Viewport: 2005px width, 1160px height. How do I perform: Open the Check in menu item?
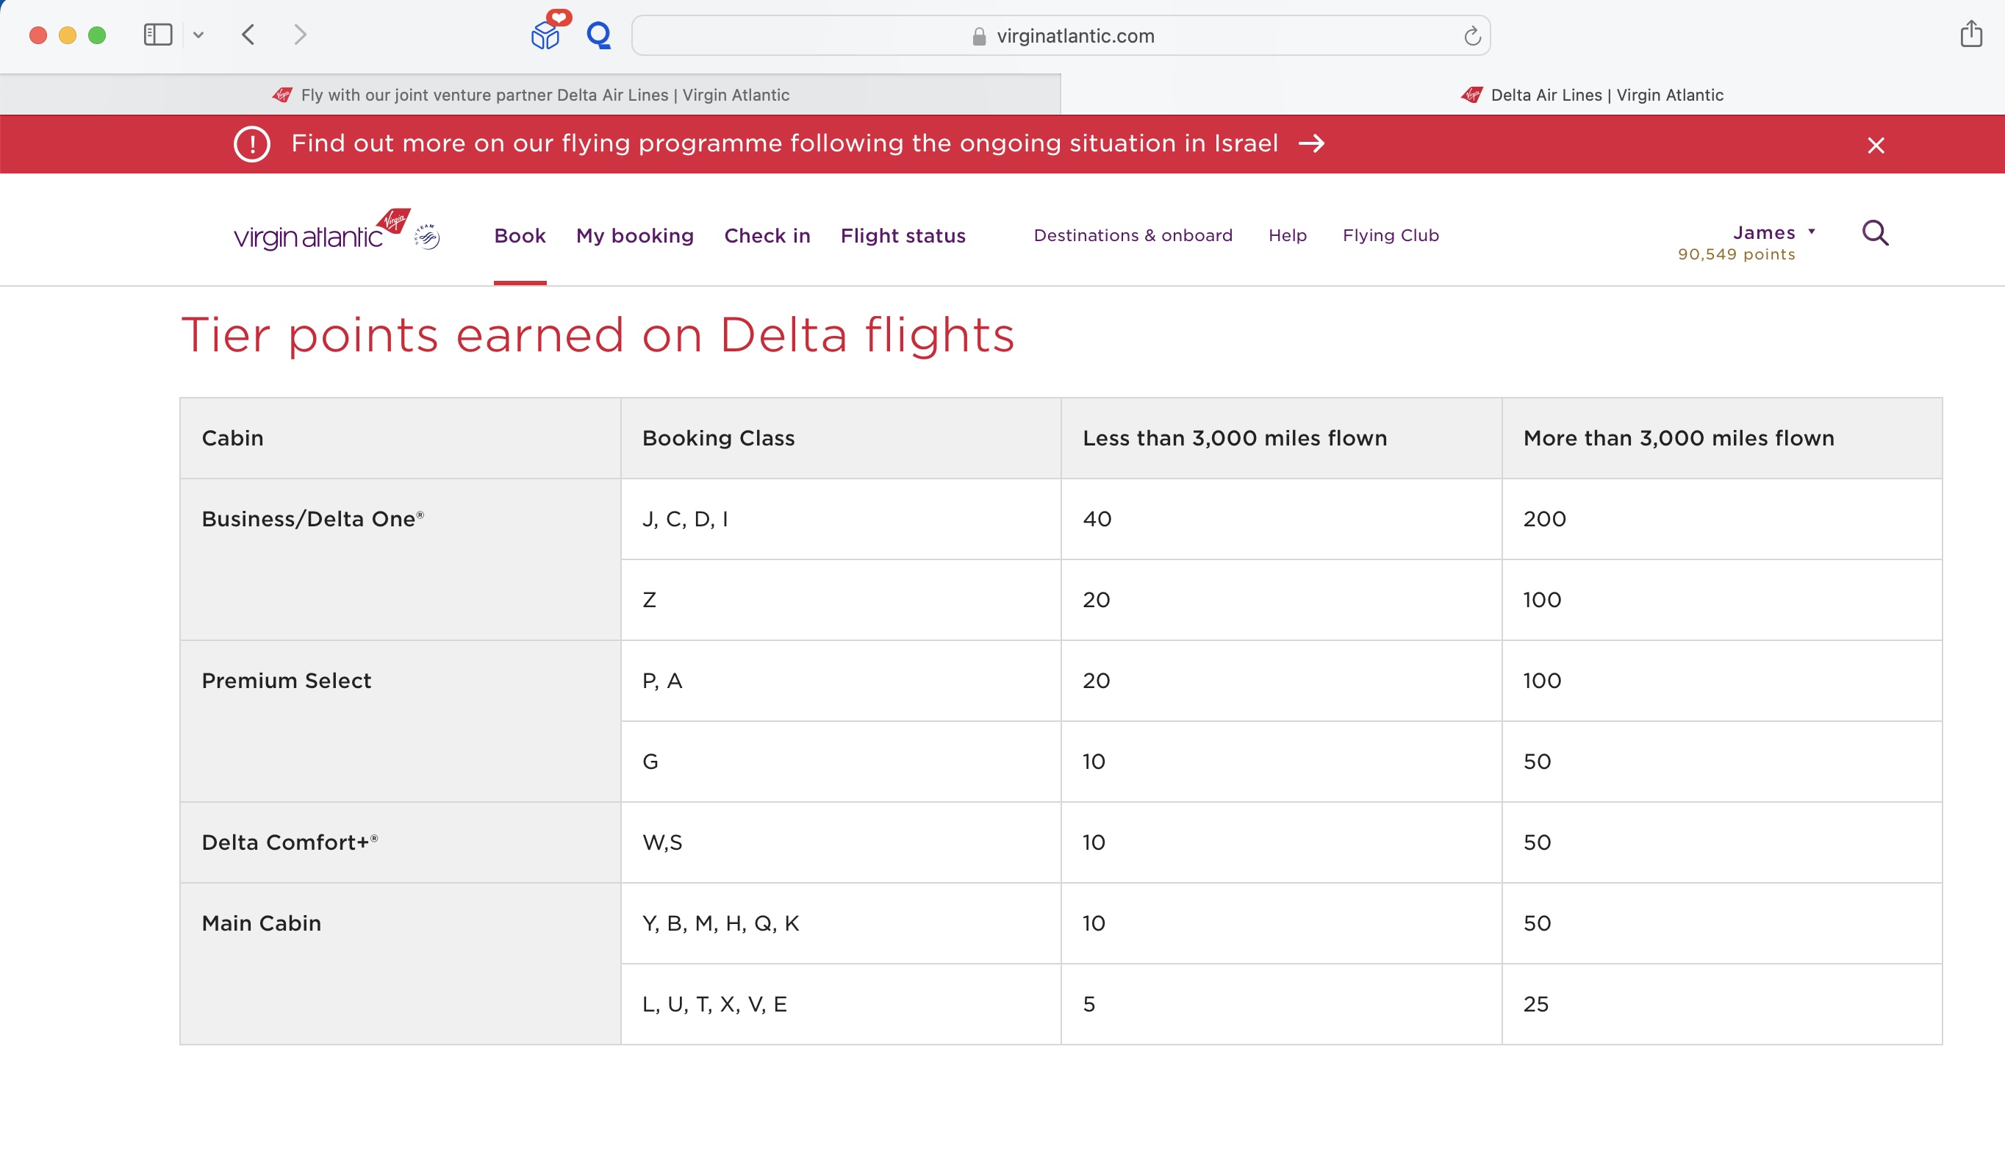767,235
